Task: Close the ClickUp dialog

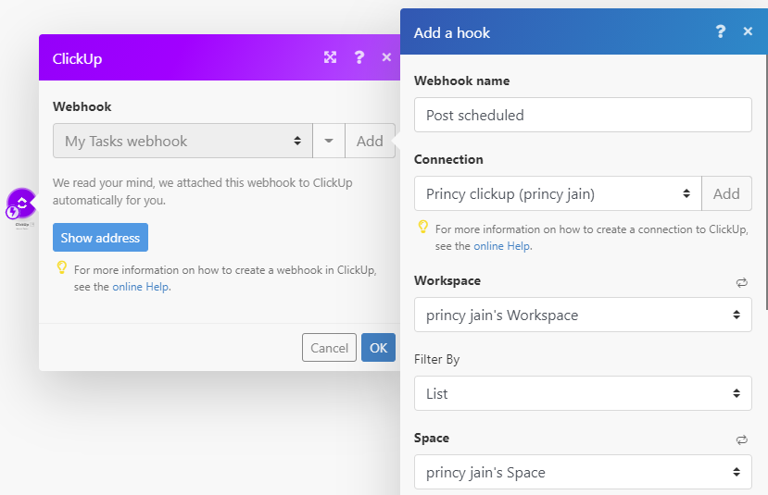Action: [x=386, y=57]
